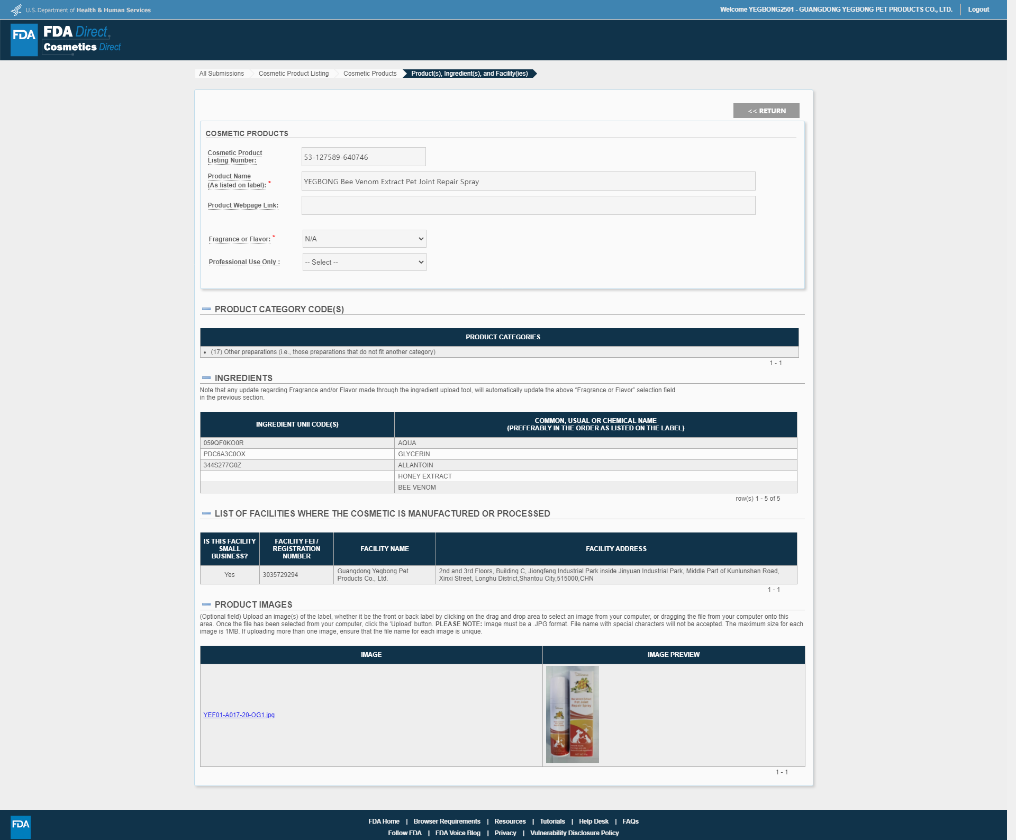Go to Cosmetic Product Listing breadcrumb

(x=294, y=74)
